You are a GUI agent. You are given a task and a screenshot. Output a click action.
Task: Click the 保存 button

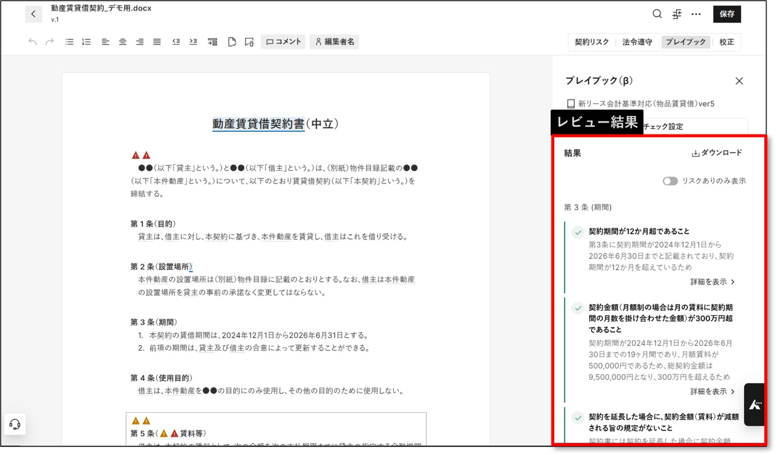727,14
